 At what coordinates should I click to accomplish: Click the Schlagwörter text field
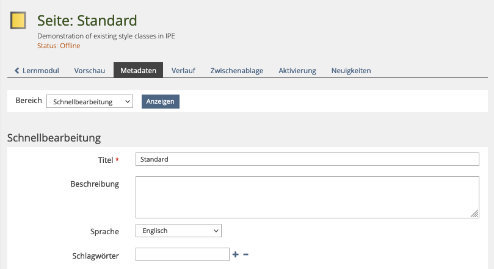[182, 254]
